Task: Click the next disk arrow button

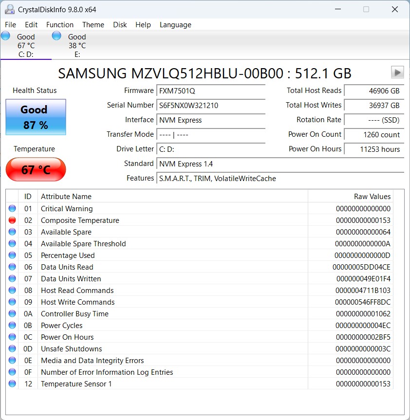Action: (397, 73)
